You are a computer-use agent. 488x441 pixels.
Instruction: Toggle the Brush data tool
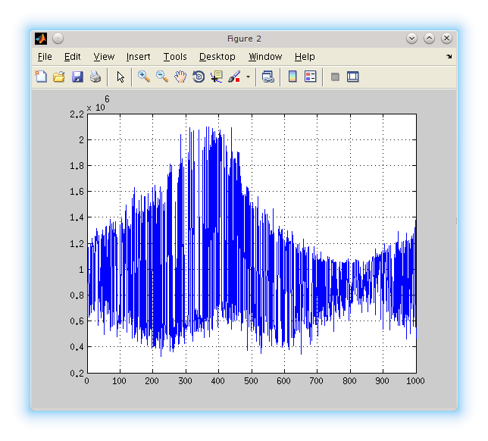click(234, 77)
